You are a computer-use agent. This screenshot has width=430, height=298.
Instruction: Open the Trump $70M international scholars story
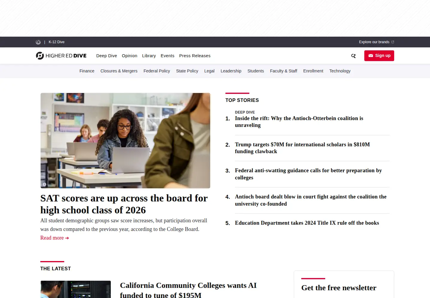(x=302, y=148)
